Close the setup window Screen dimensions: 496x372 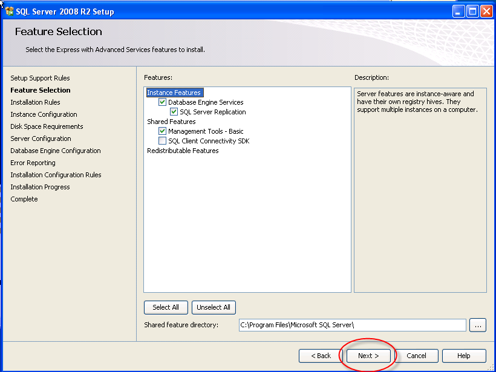[x=486, y=11]
